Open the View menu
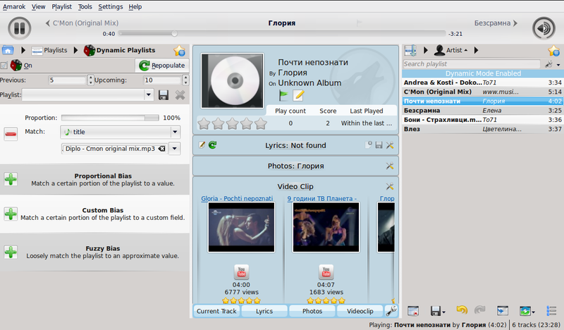This screenshot has height=330, width=564. [38, 6]
